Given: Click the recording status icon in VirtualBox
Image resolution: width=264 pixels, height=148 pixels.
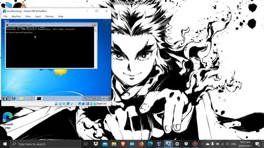Looking at the screenshot, I should point(83,104).
